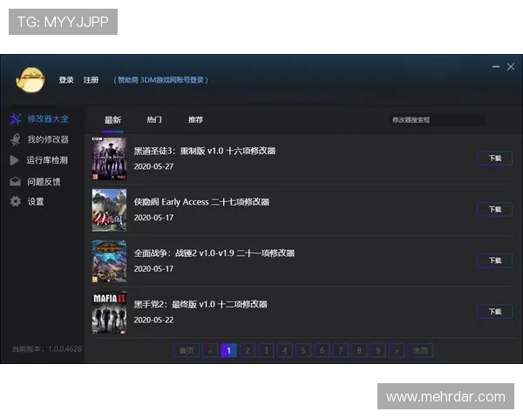Open the 修改器大全 tools icon
Image resolution: width=523 pixels, height=418 pixels.
tap(16, 118)
